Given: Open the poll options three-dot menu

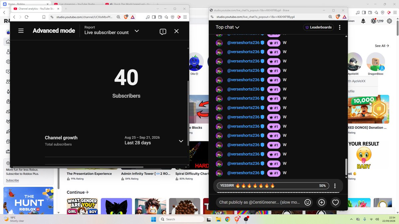Looking at the screenshot, I should pyautogui.click(x=335, y=186).
